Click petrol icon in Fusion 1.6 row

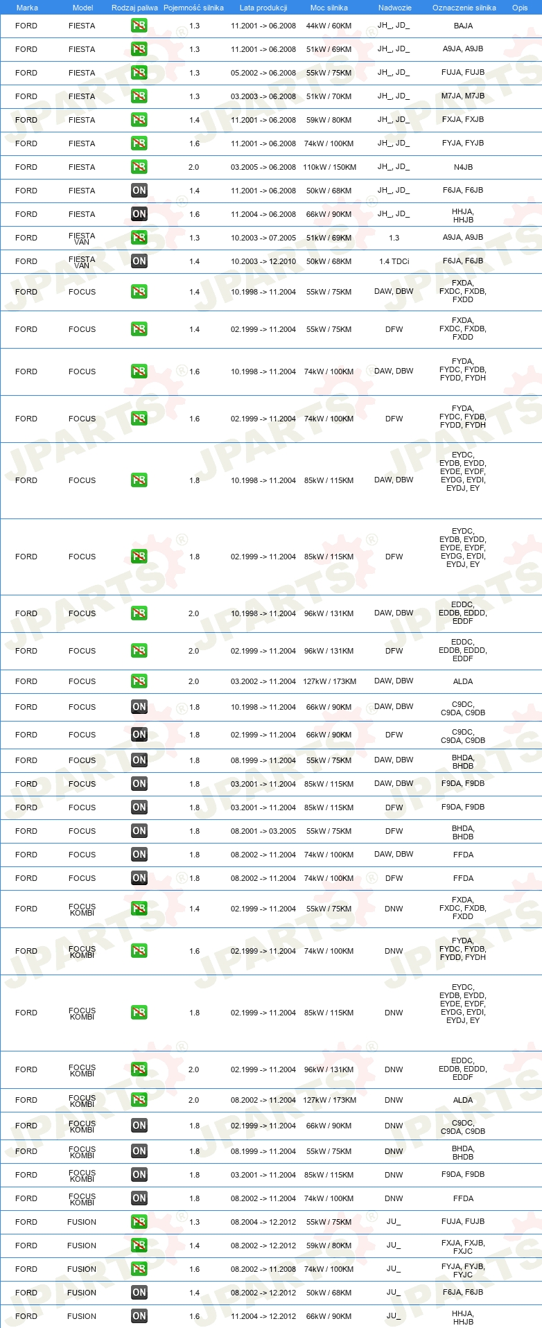pos(139,1269)
